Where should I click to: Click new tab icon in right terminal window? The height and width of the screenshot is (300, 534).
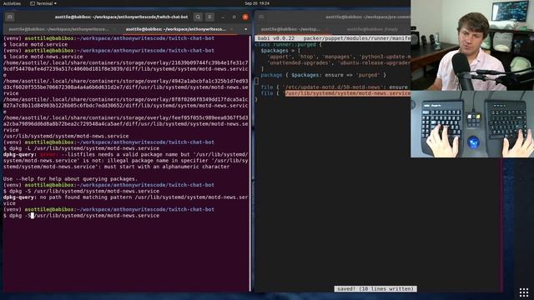[x=261, y=17]
